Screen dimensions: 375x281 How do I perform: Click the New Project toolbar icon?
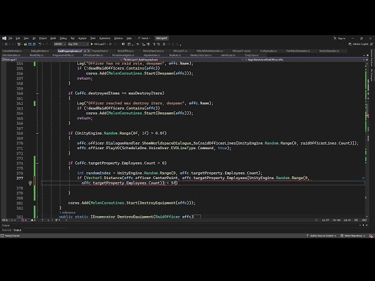[19, 44]
